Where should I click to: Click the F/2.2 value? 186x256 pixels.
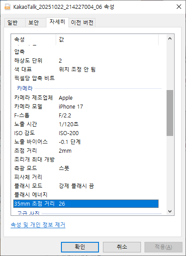(65, 116)
